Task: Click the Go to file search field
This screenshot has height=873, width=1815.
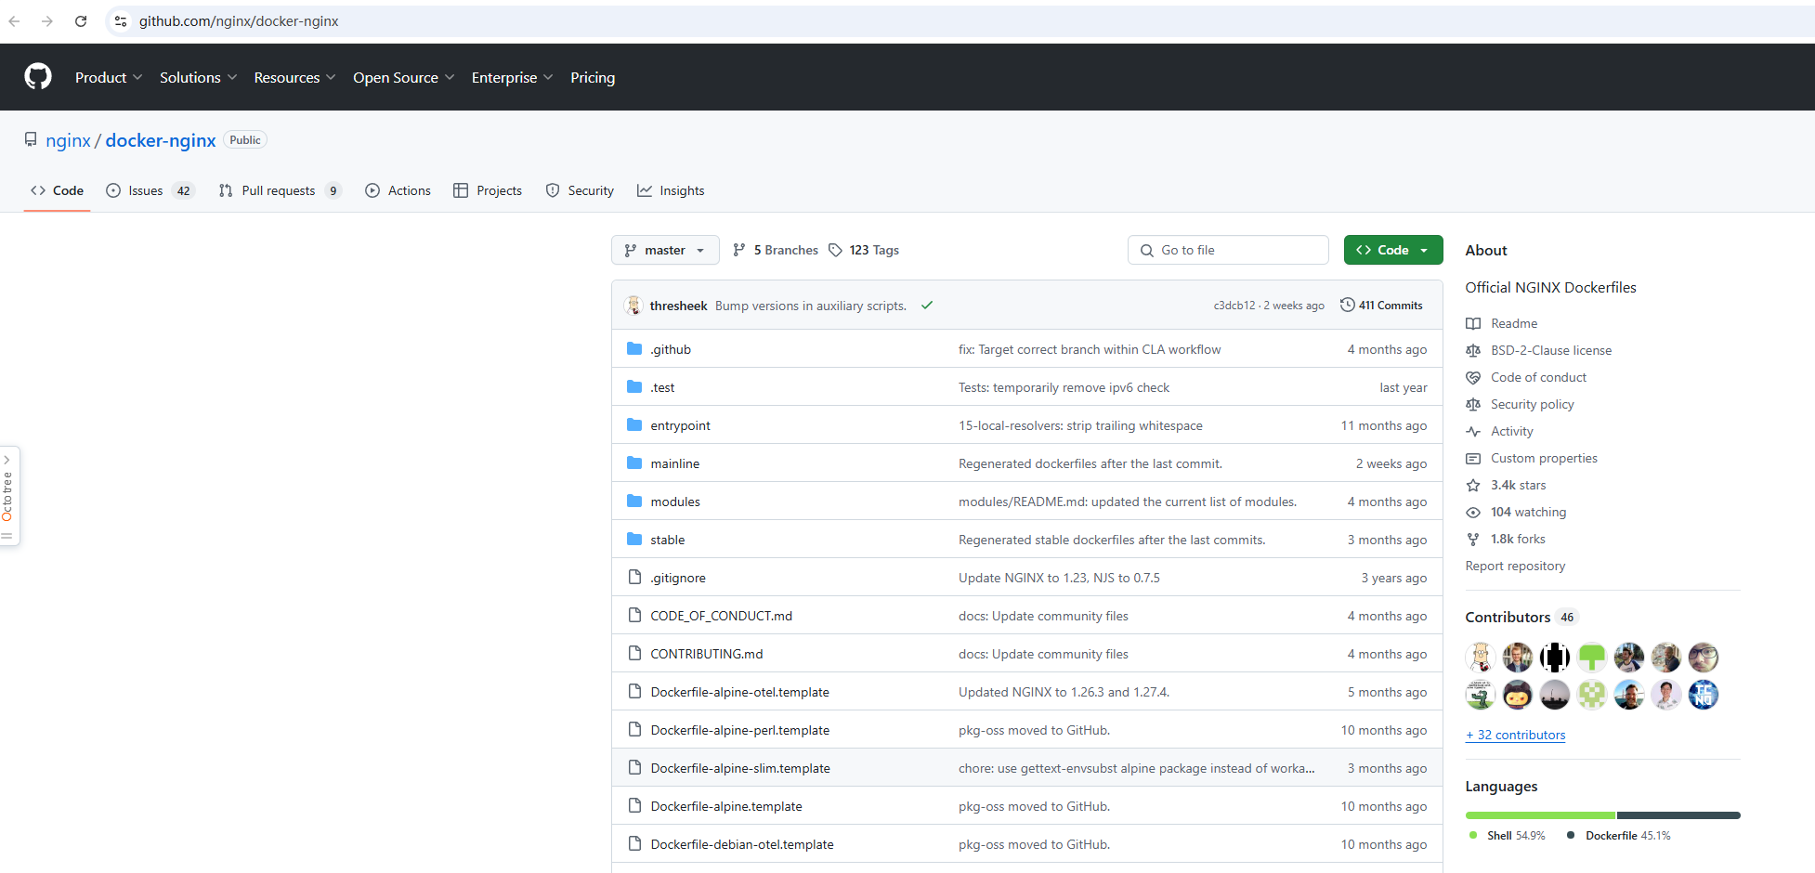Action: tap(1228, 250)
